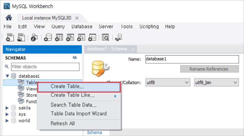Open the Tools menu
This screenshot has width=244, height=136.
tap(127, 26)
